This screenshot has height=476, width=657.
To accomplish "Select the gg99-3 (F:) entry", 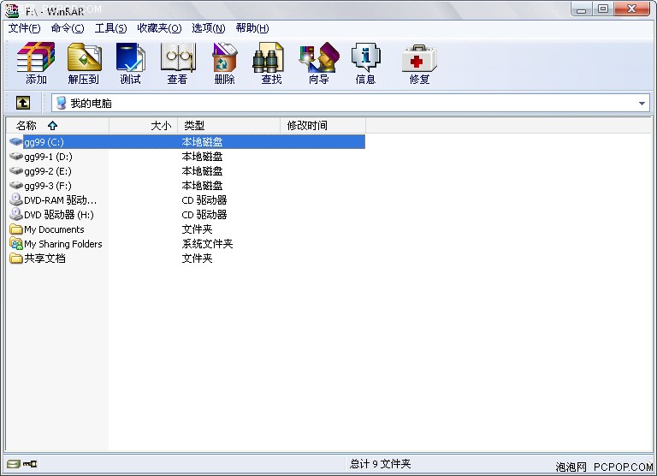I will point(48,186).
